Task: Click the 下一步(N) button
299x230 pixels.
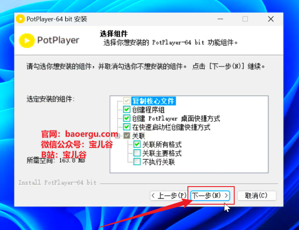Action: click(x=210, y=196)
